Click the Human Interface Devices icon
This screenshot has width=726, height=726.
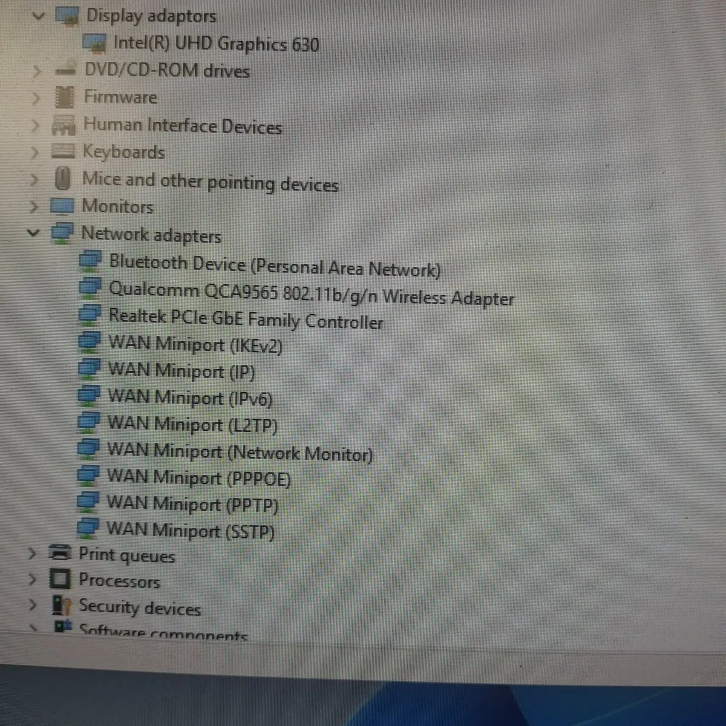tap(64, 125)
